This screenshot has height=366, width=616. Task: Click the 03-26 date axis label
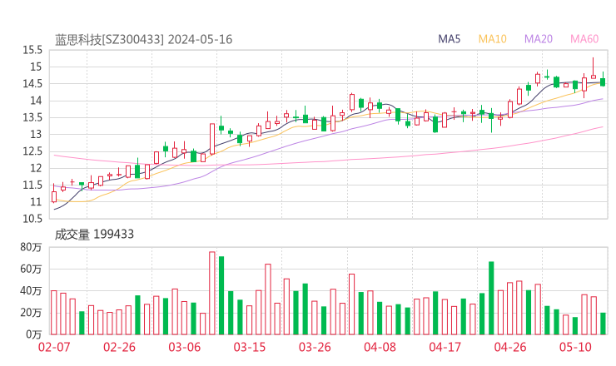(x=315, y=347)
